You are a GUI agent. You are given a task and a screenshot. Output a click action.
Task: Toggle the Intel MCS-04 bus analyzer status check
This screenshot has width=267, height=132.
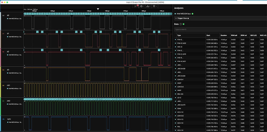coord(193,13)
